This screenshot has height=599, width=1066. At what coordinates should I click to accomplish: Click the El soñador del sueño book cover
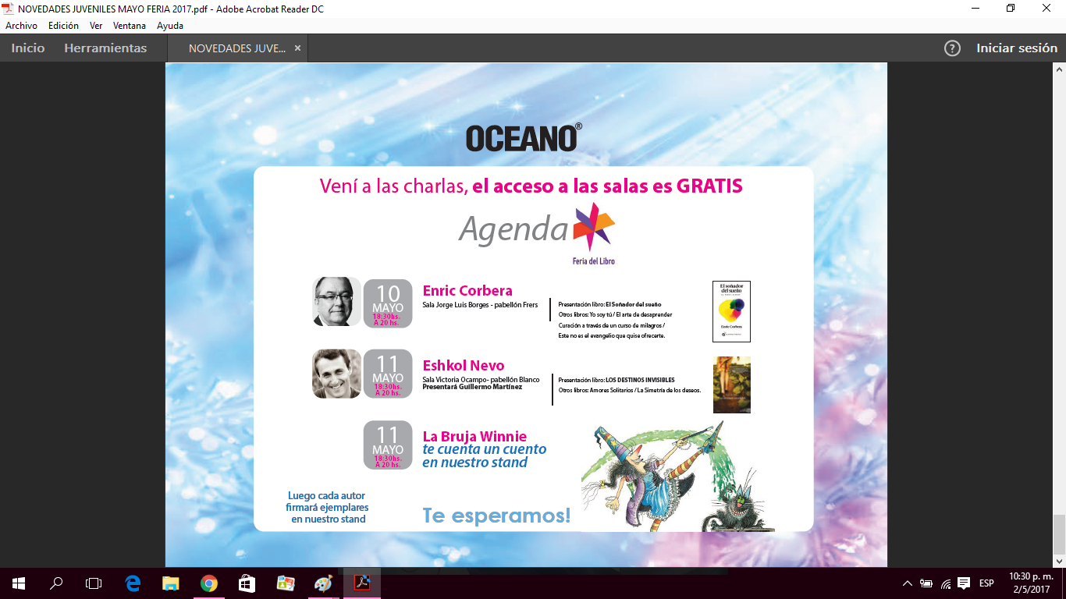731,311
